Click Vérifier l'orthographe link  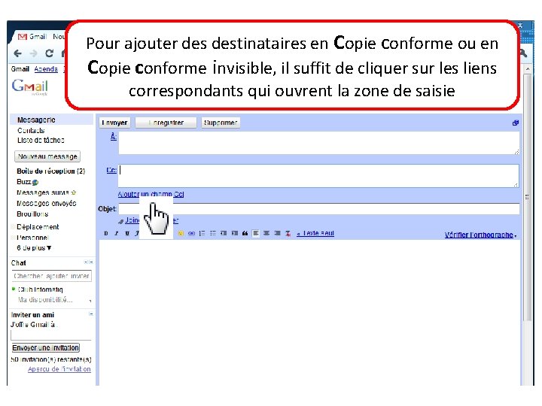point(479,235)
